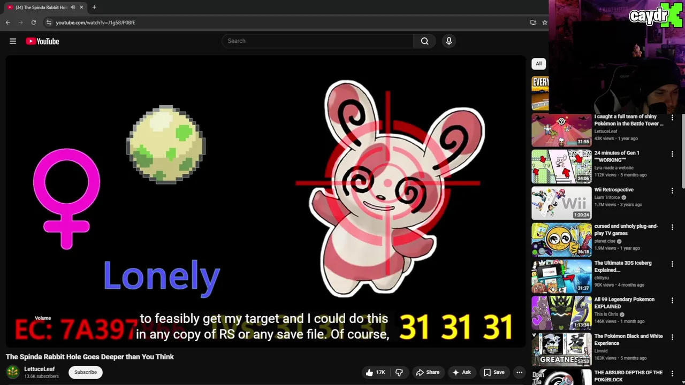Open options menu for 3DS Iceberg video
Viewport: 685px width, 385px height.
pos(672,264)
